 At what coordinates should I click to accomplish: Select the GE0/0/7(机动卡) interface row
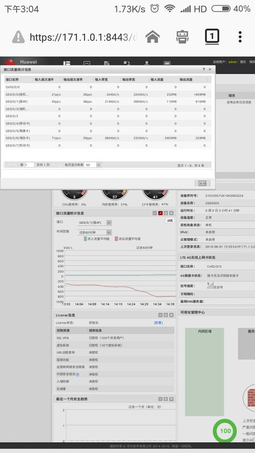click(108, 146)
